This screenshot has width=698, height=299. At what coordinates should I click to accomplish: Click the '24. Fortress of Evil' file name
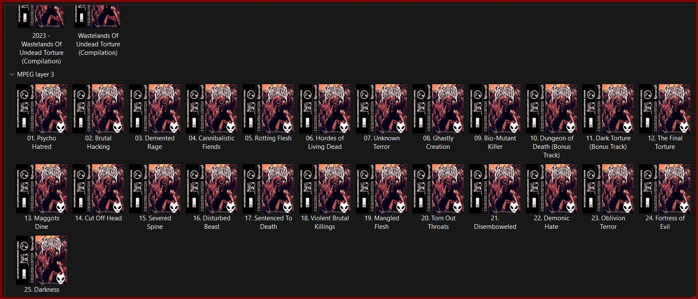[665, 222]
